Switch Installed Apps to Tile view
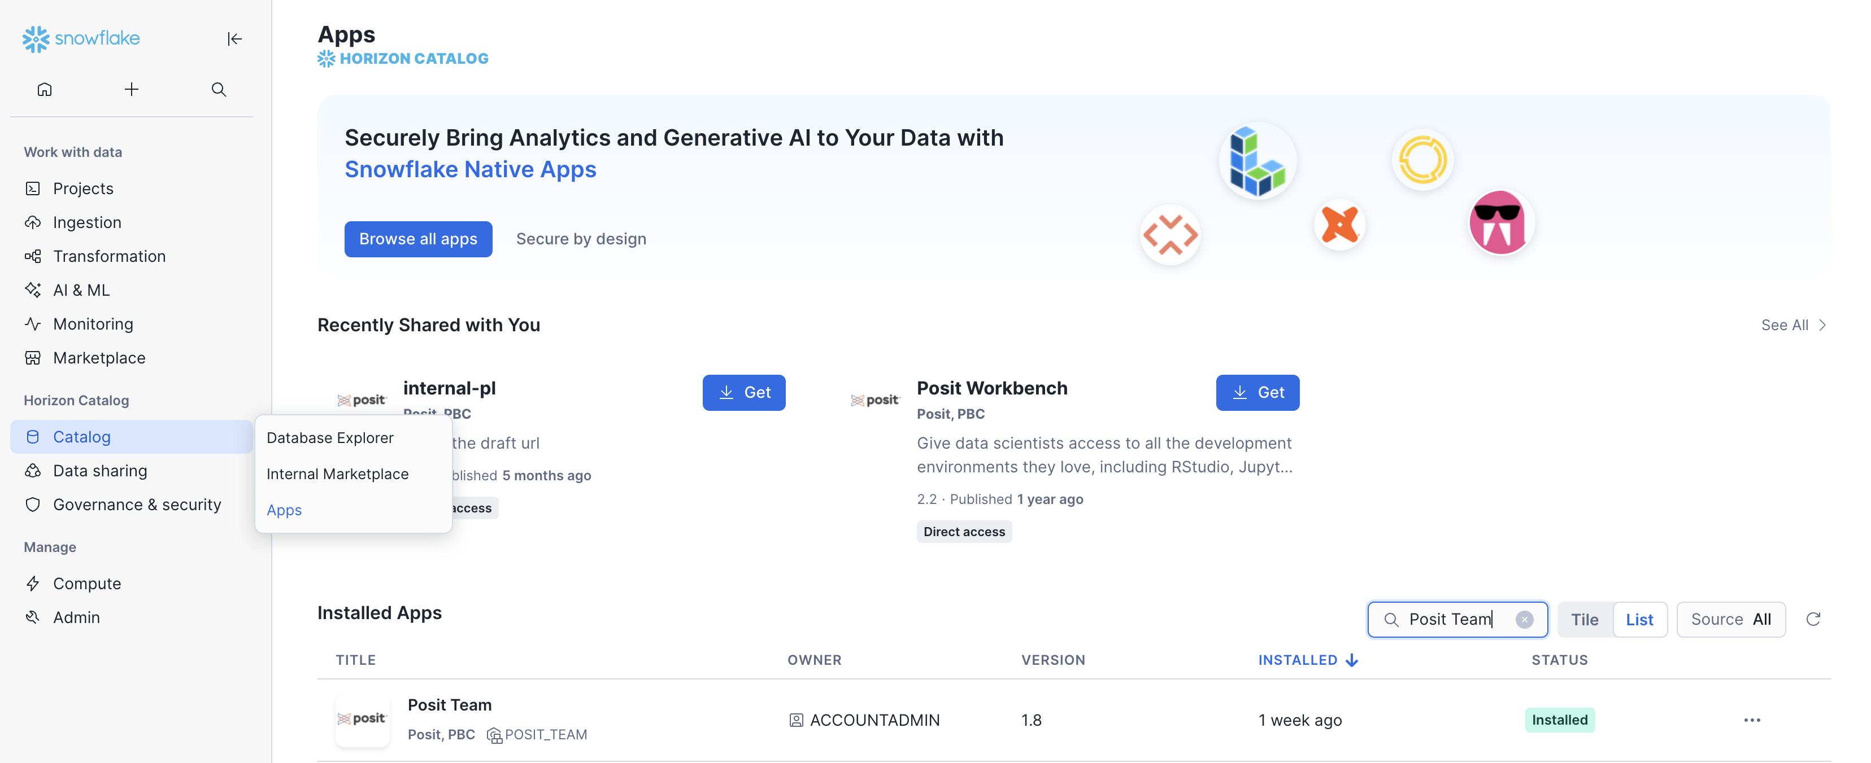 pos(1584,620)
